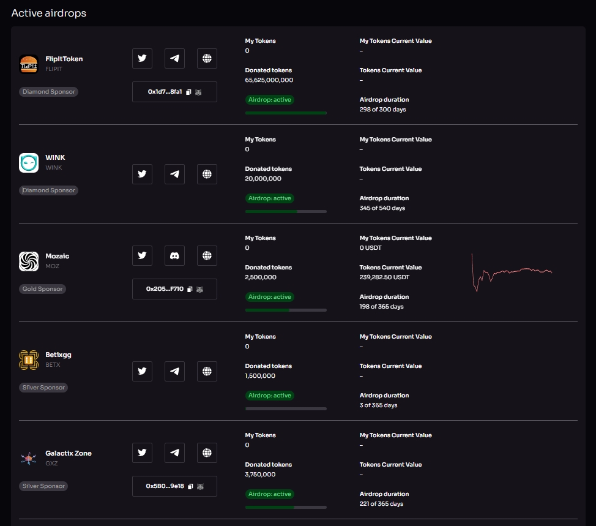Image resolution: width=596 pixels, height=526 pixels.
Task: Click the FlipItToken Diamond Sponsor badge
Action: click(x=49, y=92)
